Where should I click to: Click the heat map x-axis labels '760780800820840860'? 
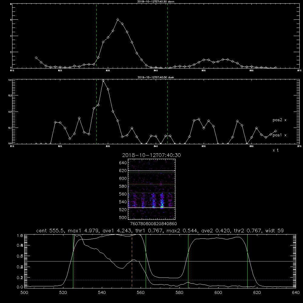pos(153,224)
